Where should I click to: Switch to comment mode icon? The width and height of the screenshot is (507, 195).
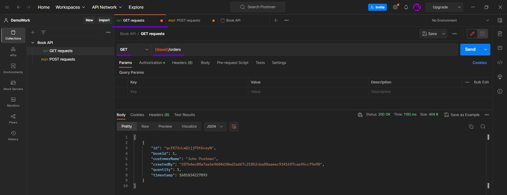tap(482, 34)
